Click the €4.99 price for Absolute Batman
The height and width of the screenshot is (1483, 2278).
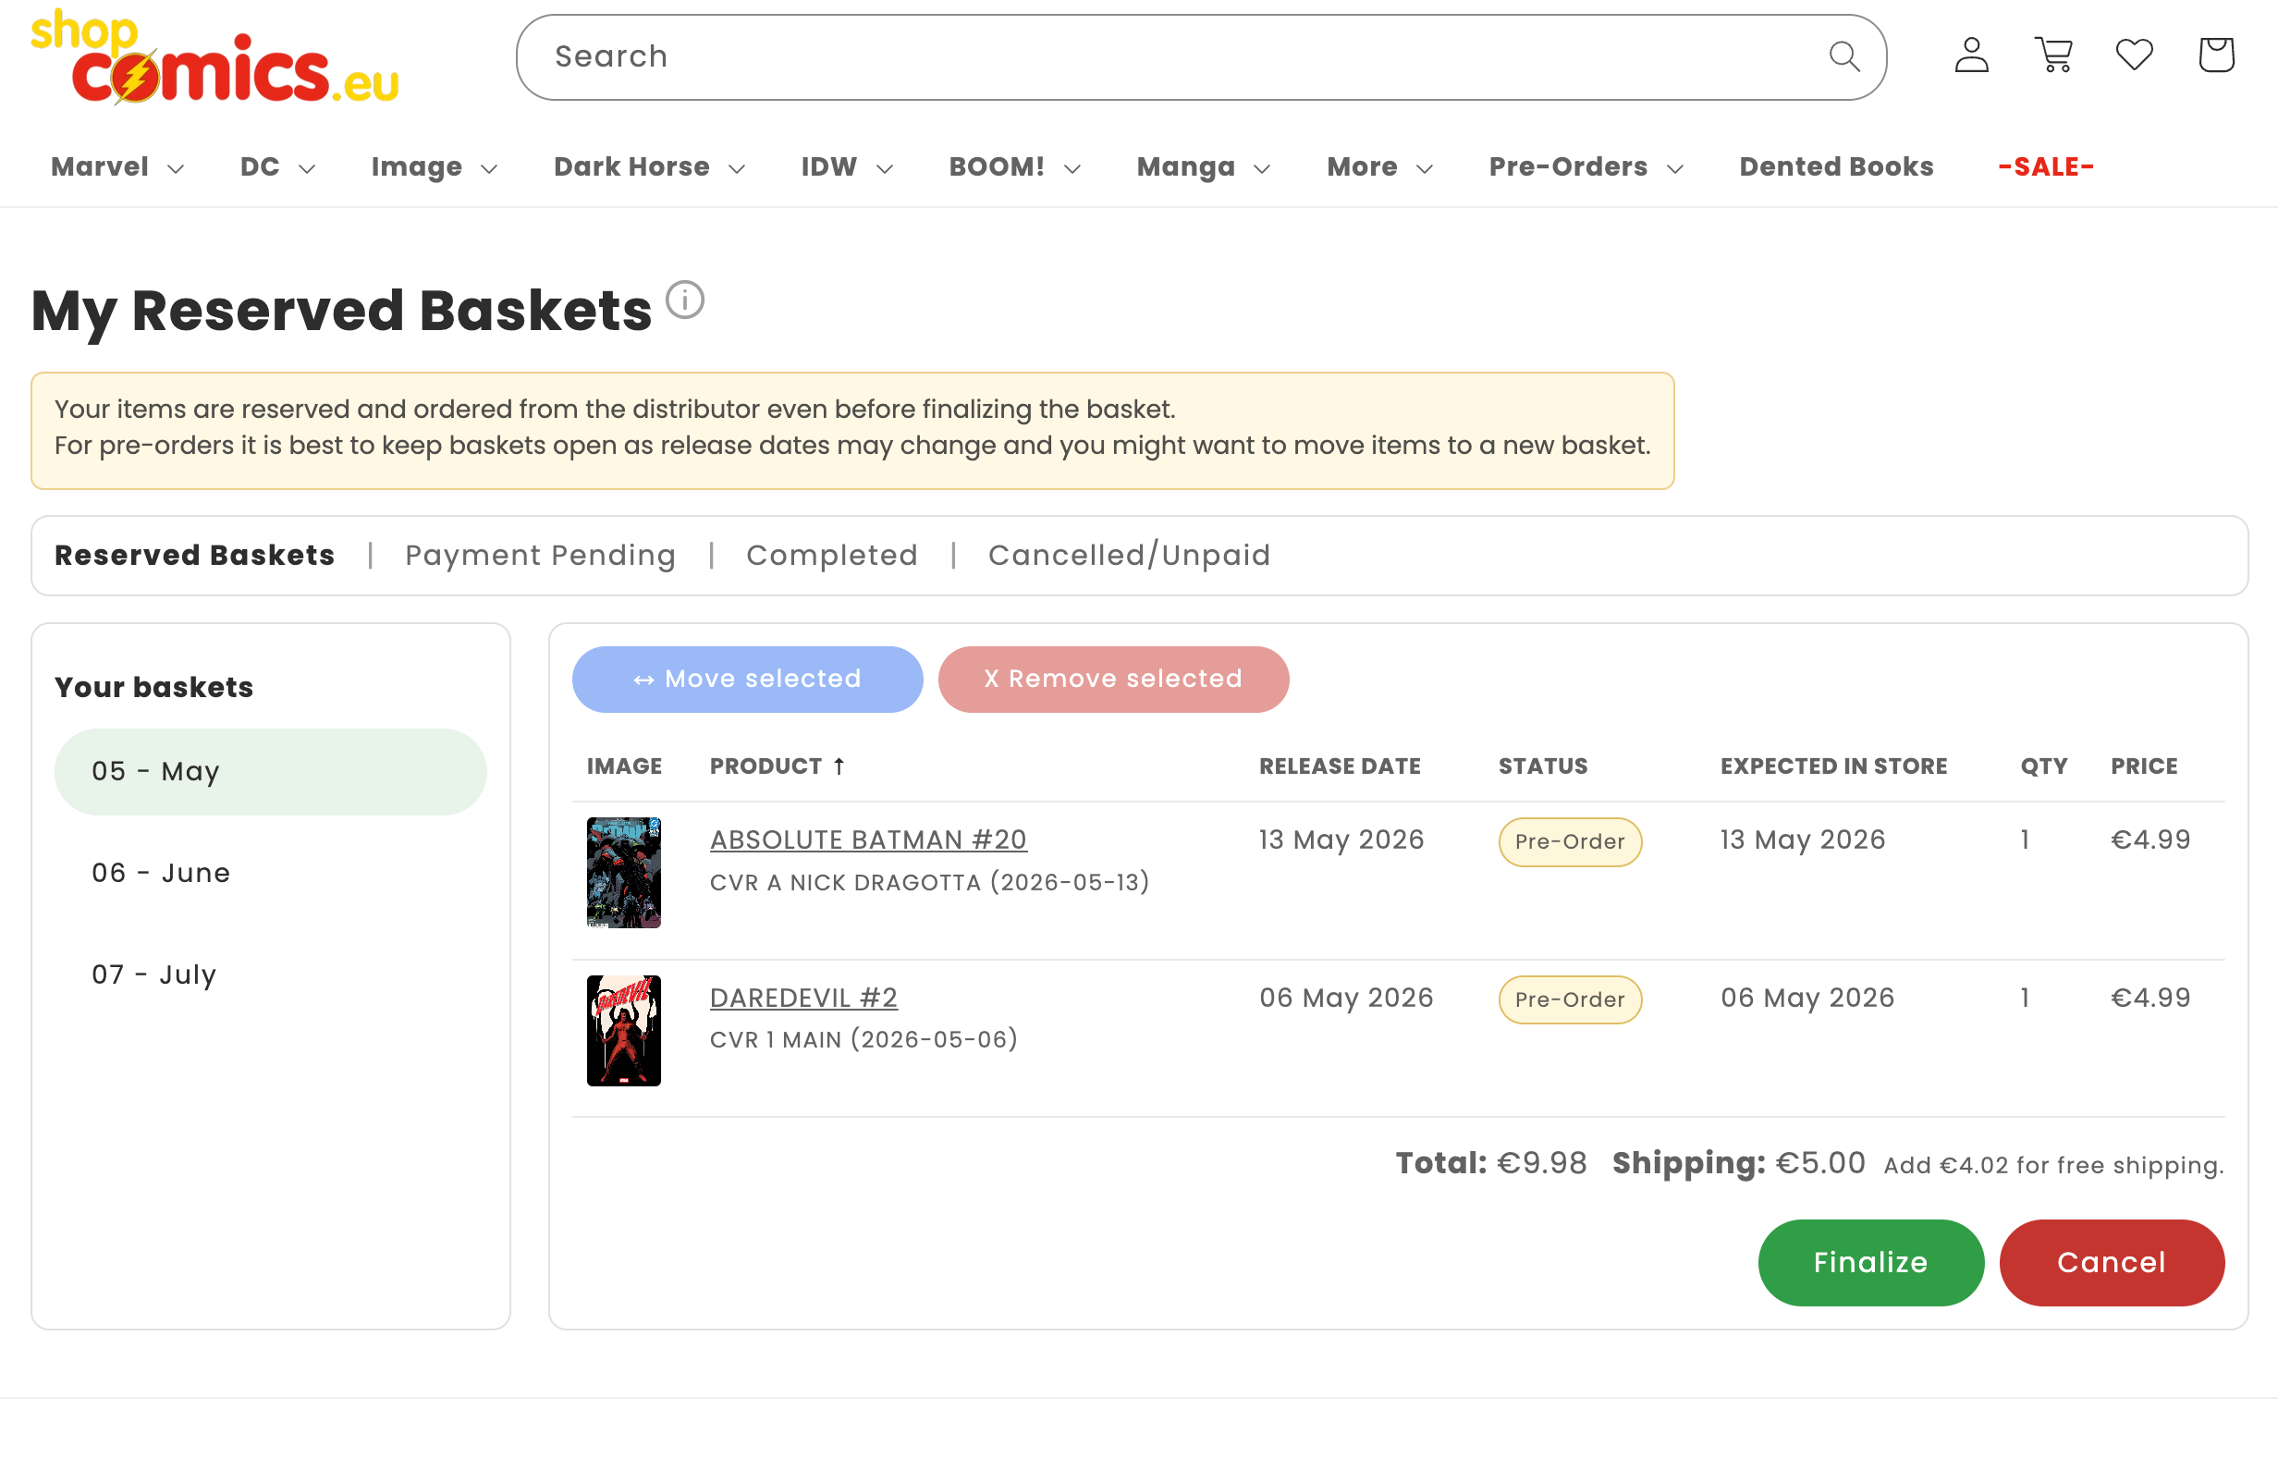point(2150,840)
